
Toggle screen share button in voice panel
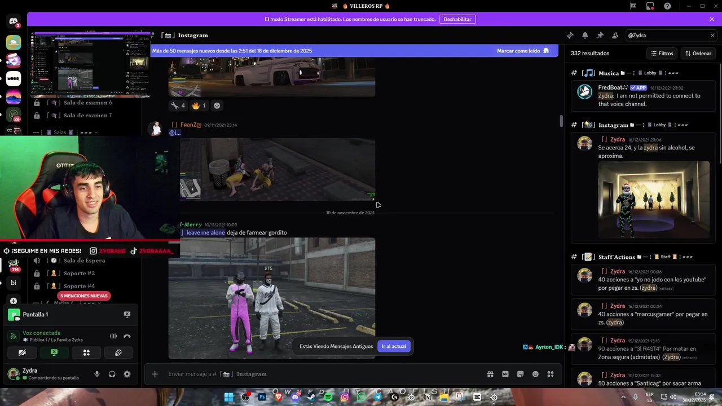point(54,352)
